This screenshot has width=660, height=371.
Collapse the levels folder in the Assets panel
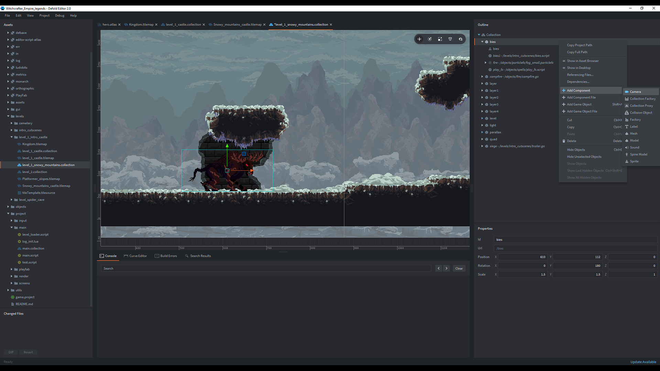(x=8, y=116)
